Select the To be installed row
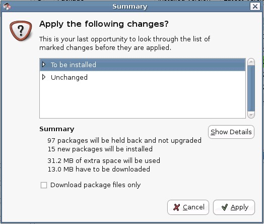This screenshot has width=264, height=224. [x=143, y=65]
